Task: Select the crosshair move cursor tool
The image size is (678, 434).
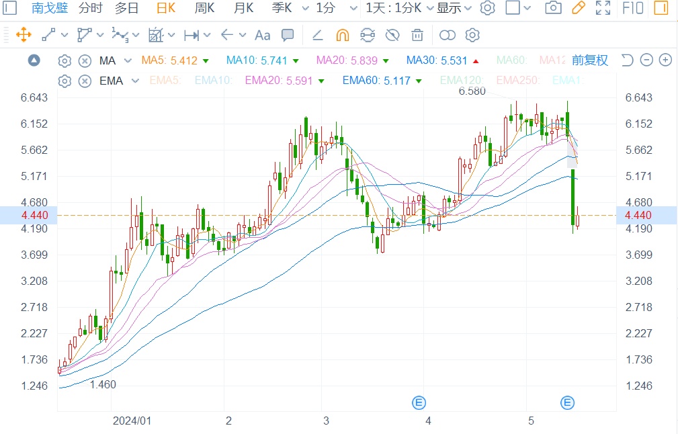Action: (24, 35)
